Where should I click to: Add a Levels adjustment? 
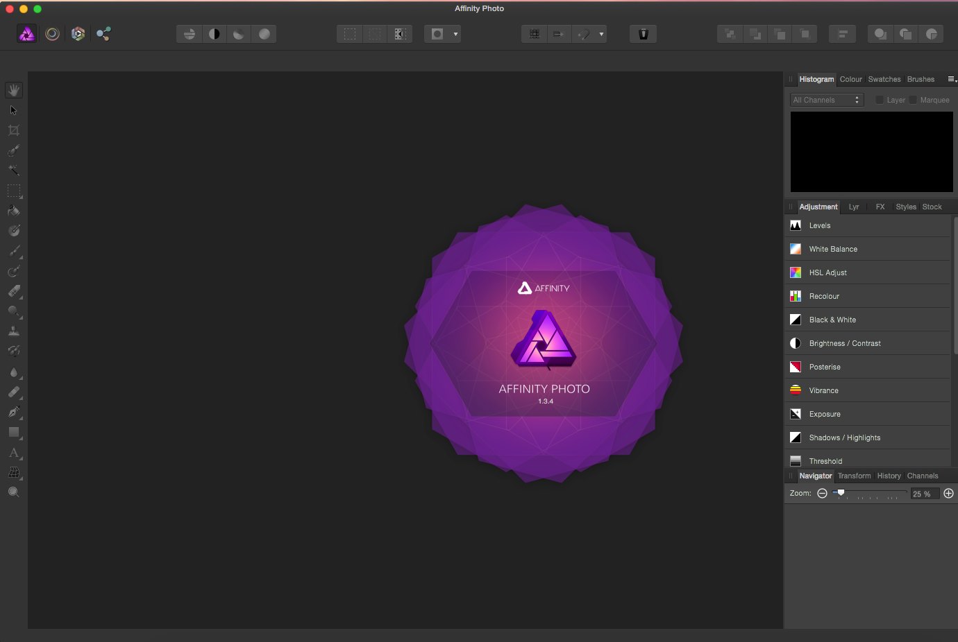click(868, 225)
